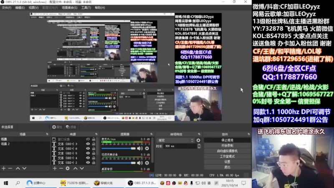
Task: Click the 时长 300 ms duration field
Action: pyautogui.click(x=180, y=146)
